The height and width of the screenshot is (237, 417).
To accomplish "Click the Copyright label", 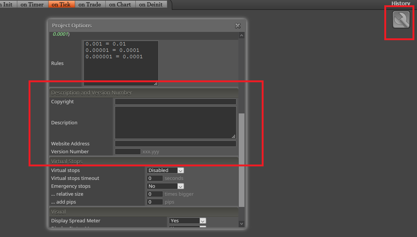I will tap(62, 101).
